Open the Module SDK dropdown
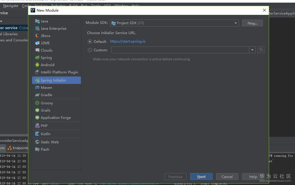This screenshot has height=185, width=295. coord(174,23)
